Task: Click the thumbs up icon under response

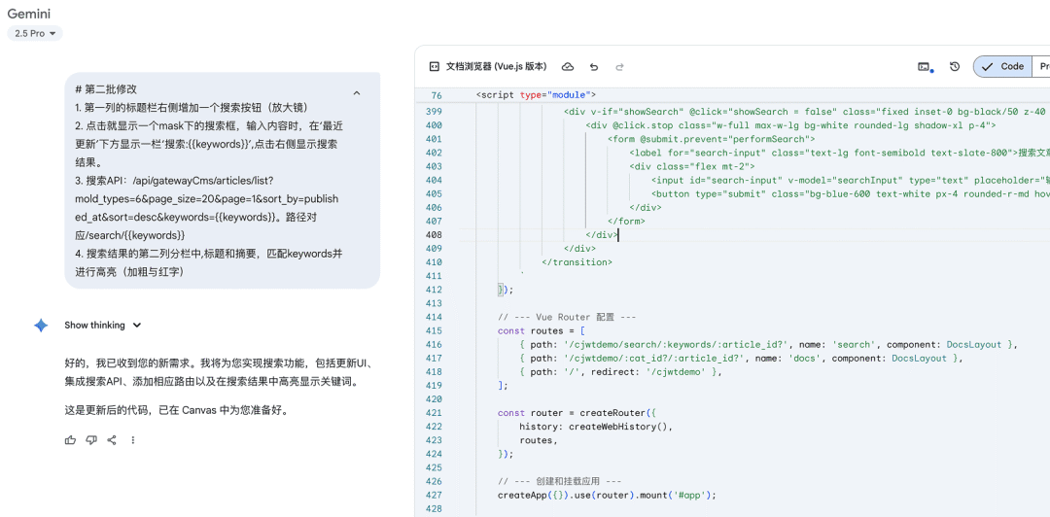Action: pyautogui.click(x=70, y=440)
